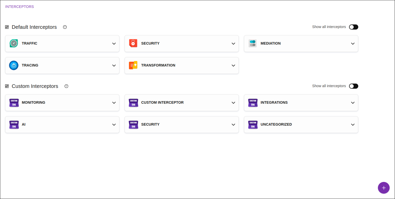This screenshot has height=199, width=395.
Task: Toggle Show all interceptors for Custom Interceptors
Action: (353, 86)
